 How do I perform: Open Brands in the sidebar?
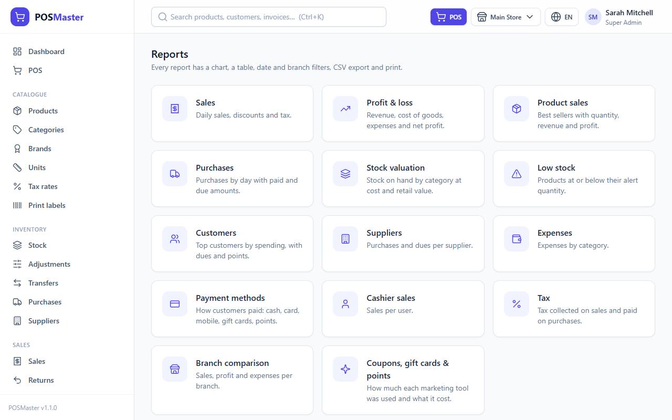coord(67,149)
